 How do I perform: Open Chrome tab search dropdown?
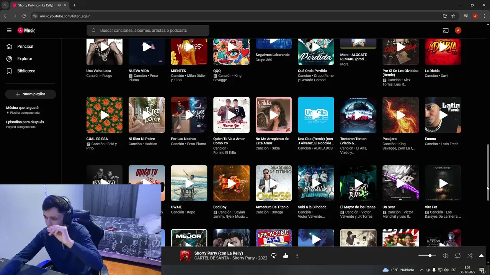(5, 5)
